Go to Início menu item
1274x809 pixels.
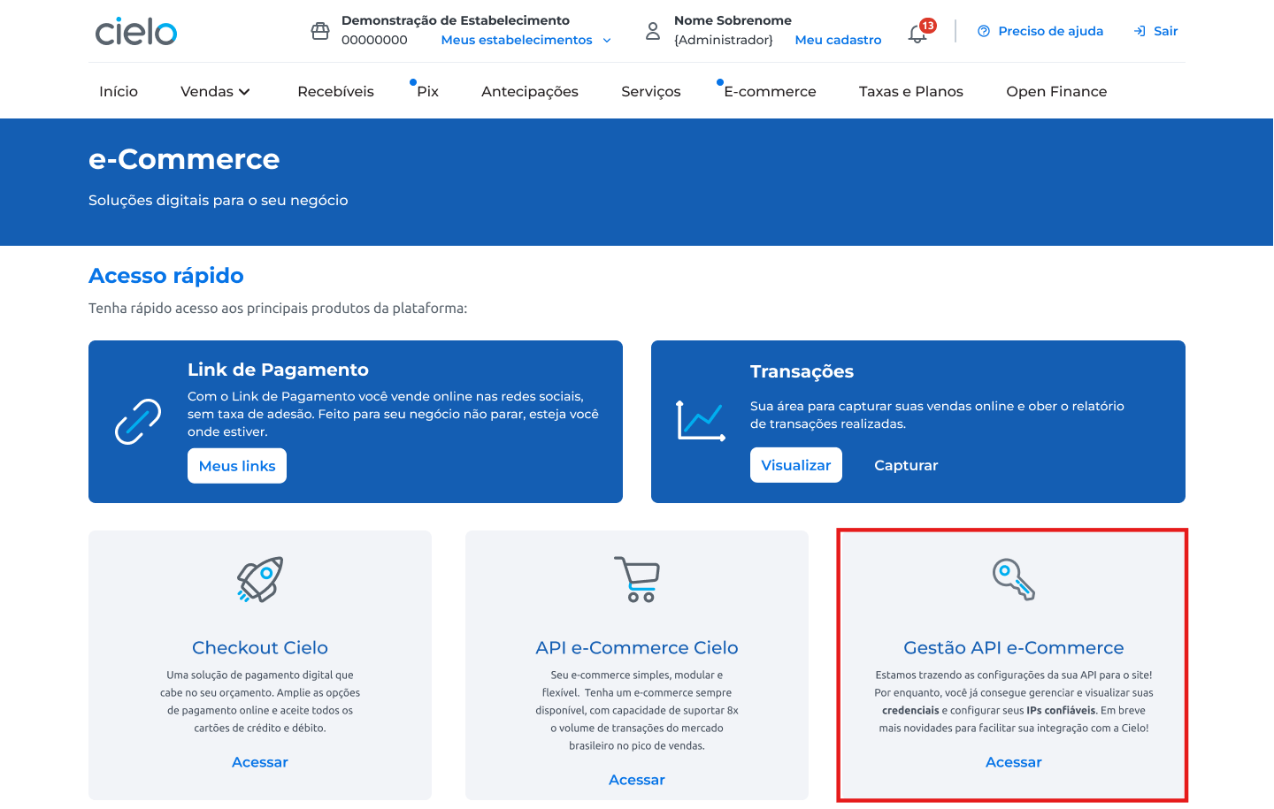pos(119,91)
